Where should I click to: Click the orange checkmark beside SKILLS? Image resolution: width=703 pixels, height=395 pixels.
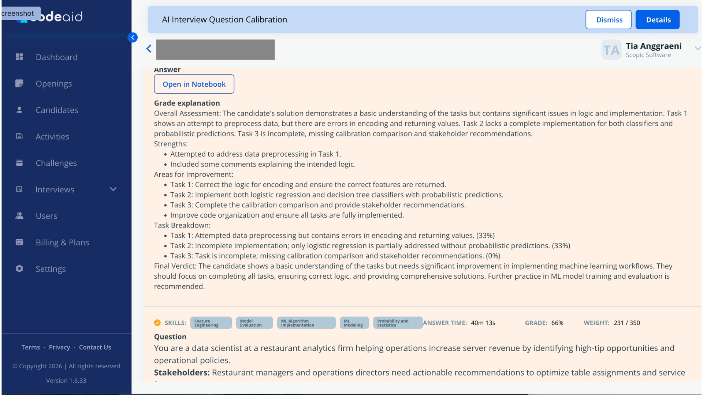[157, 323]
